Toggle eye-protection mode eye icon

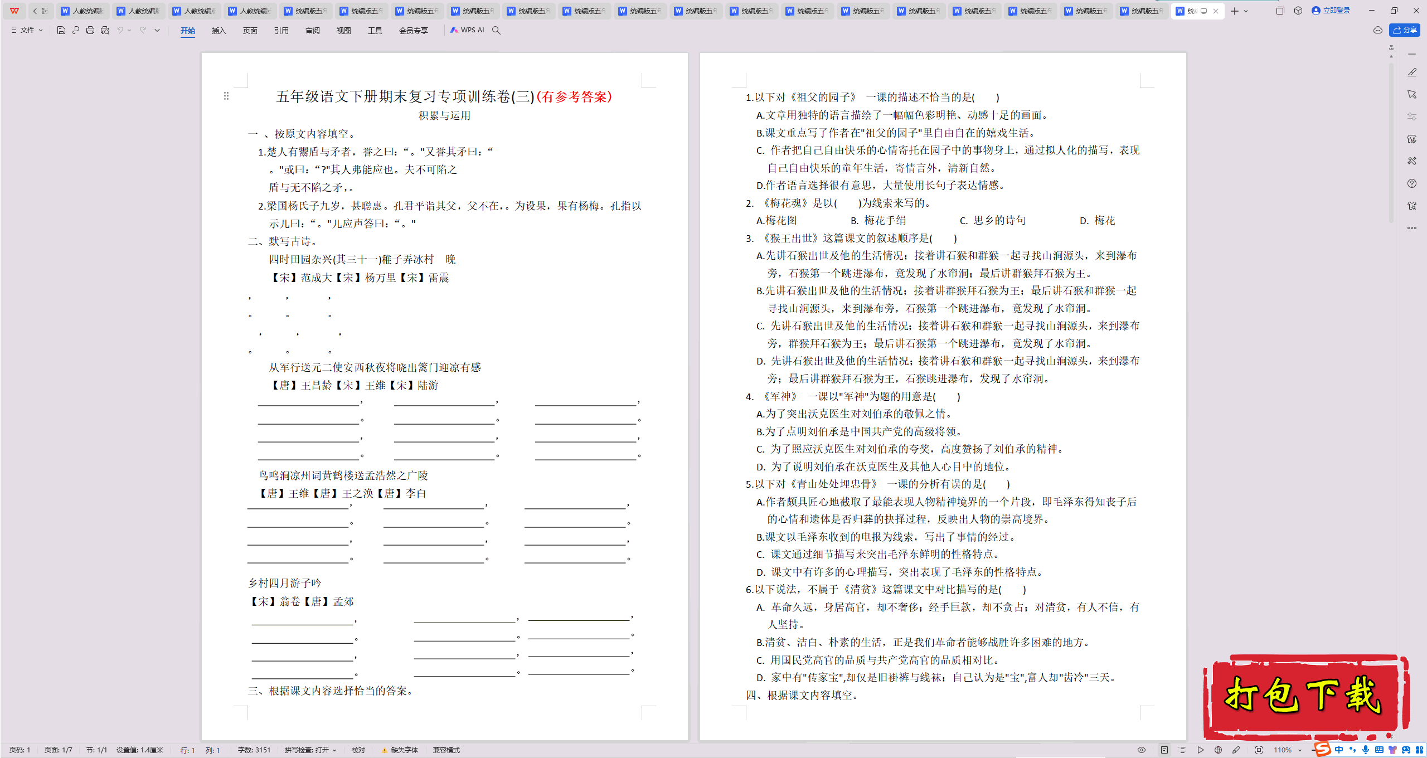[x=1142, y=750]
